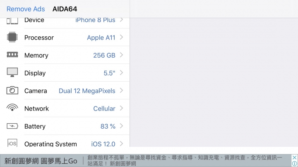Expand the Memory row chevron

pyautogui.click(x=121, y=55)
